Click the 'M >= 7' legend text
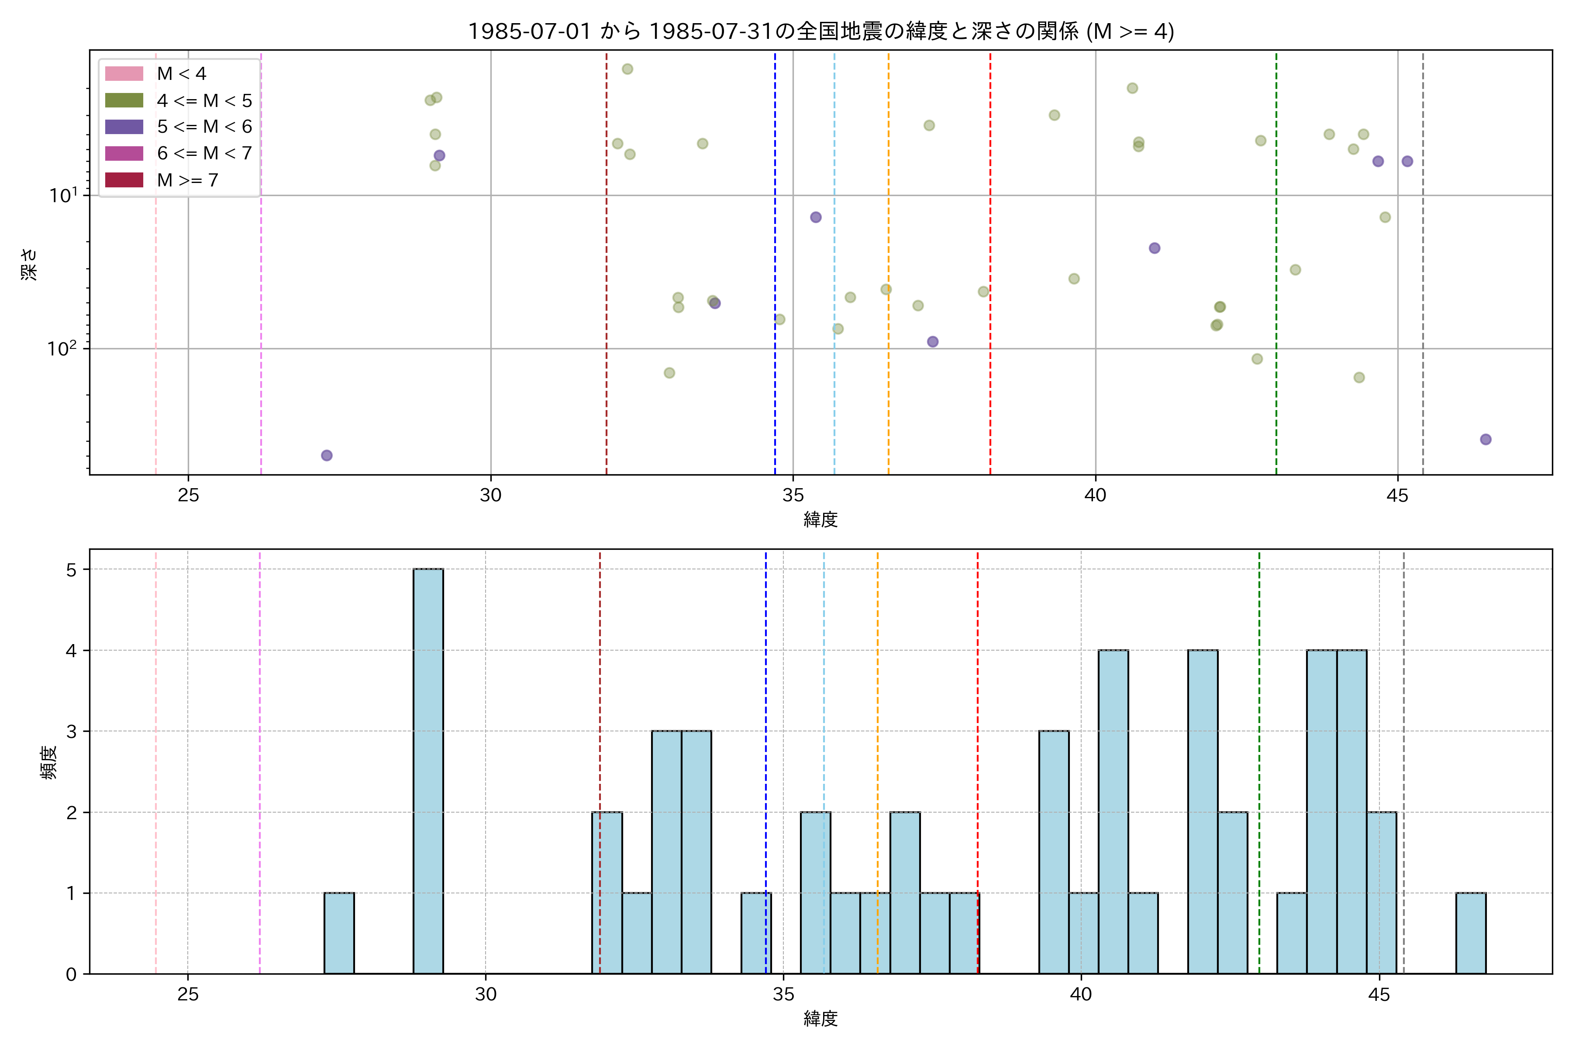This screenshot has height=1048, width=1572. (187, 180)
